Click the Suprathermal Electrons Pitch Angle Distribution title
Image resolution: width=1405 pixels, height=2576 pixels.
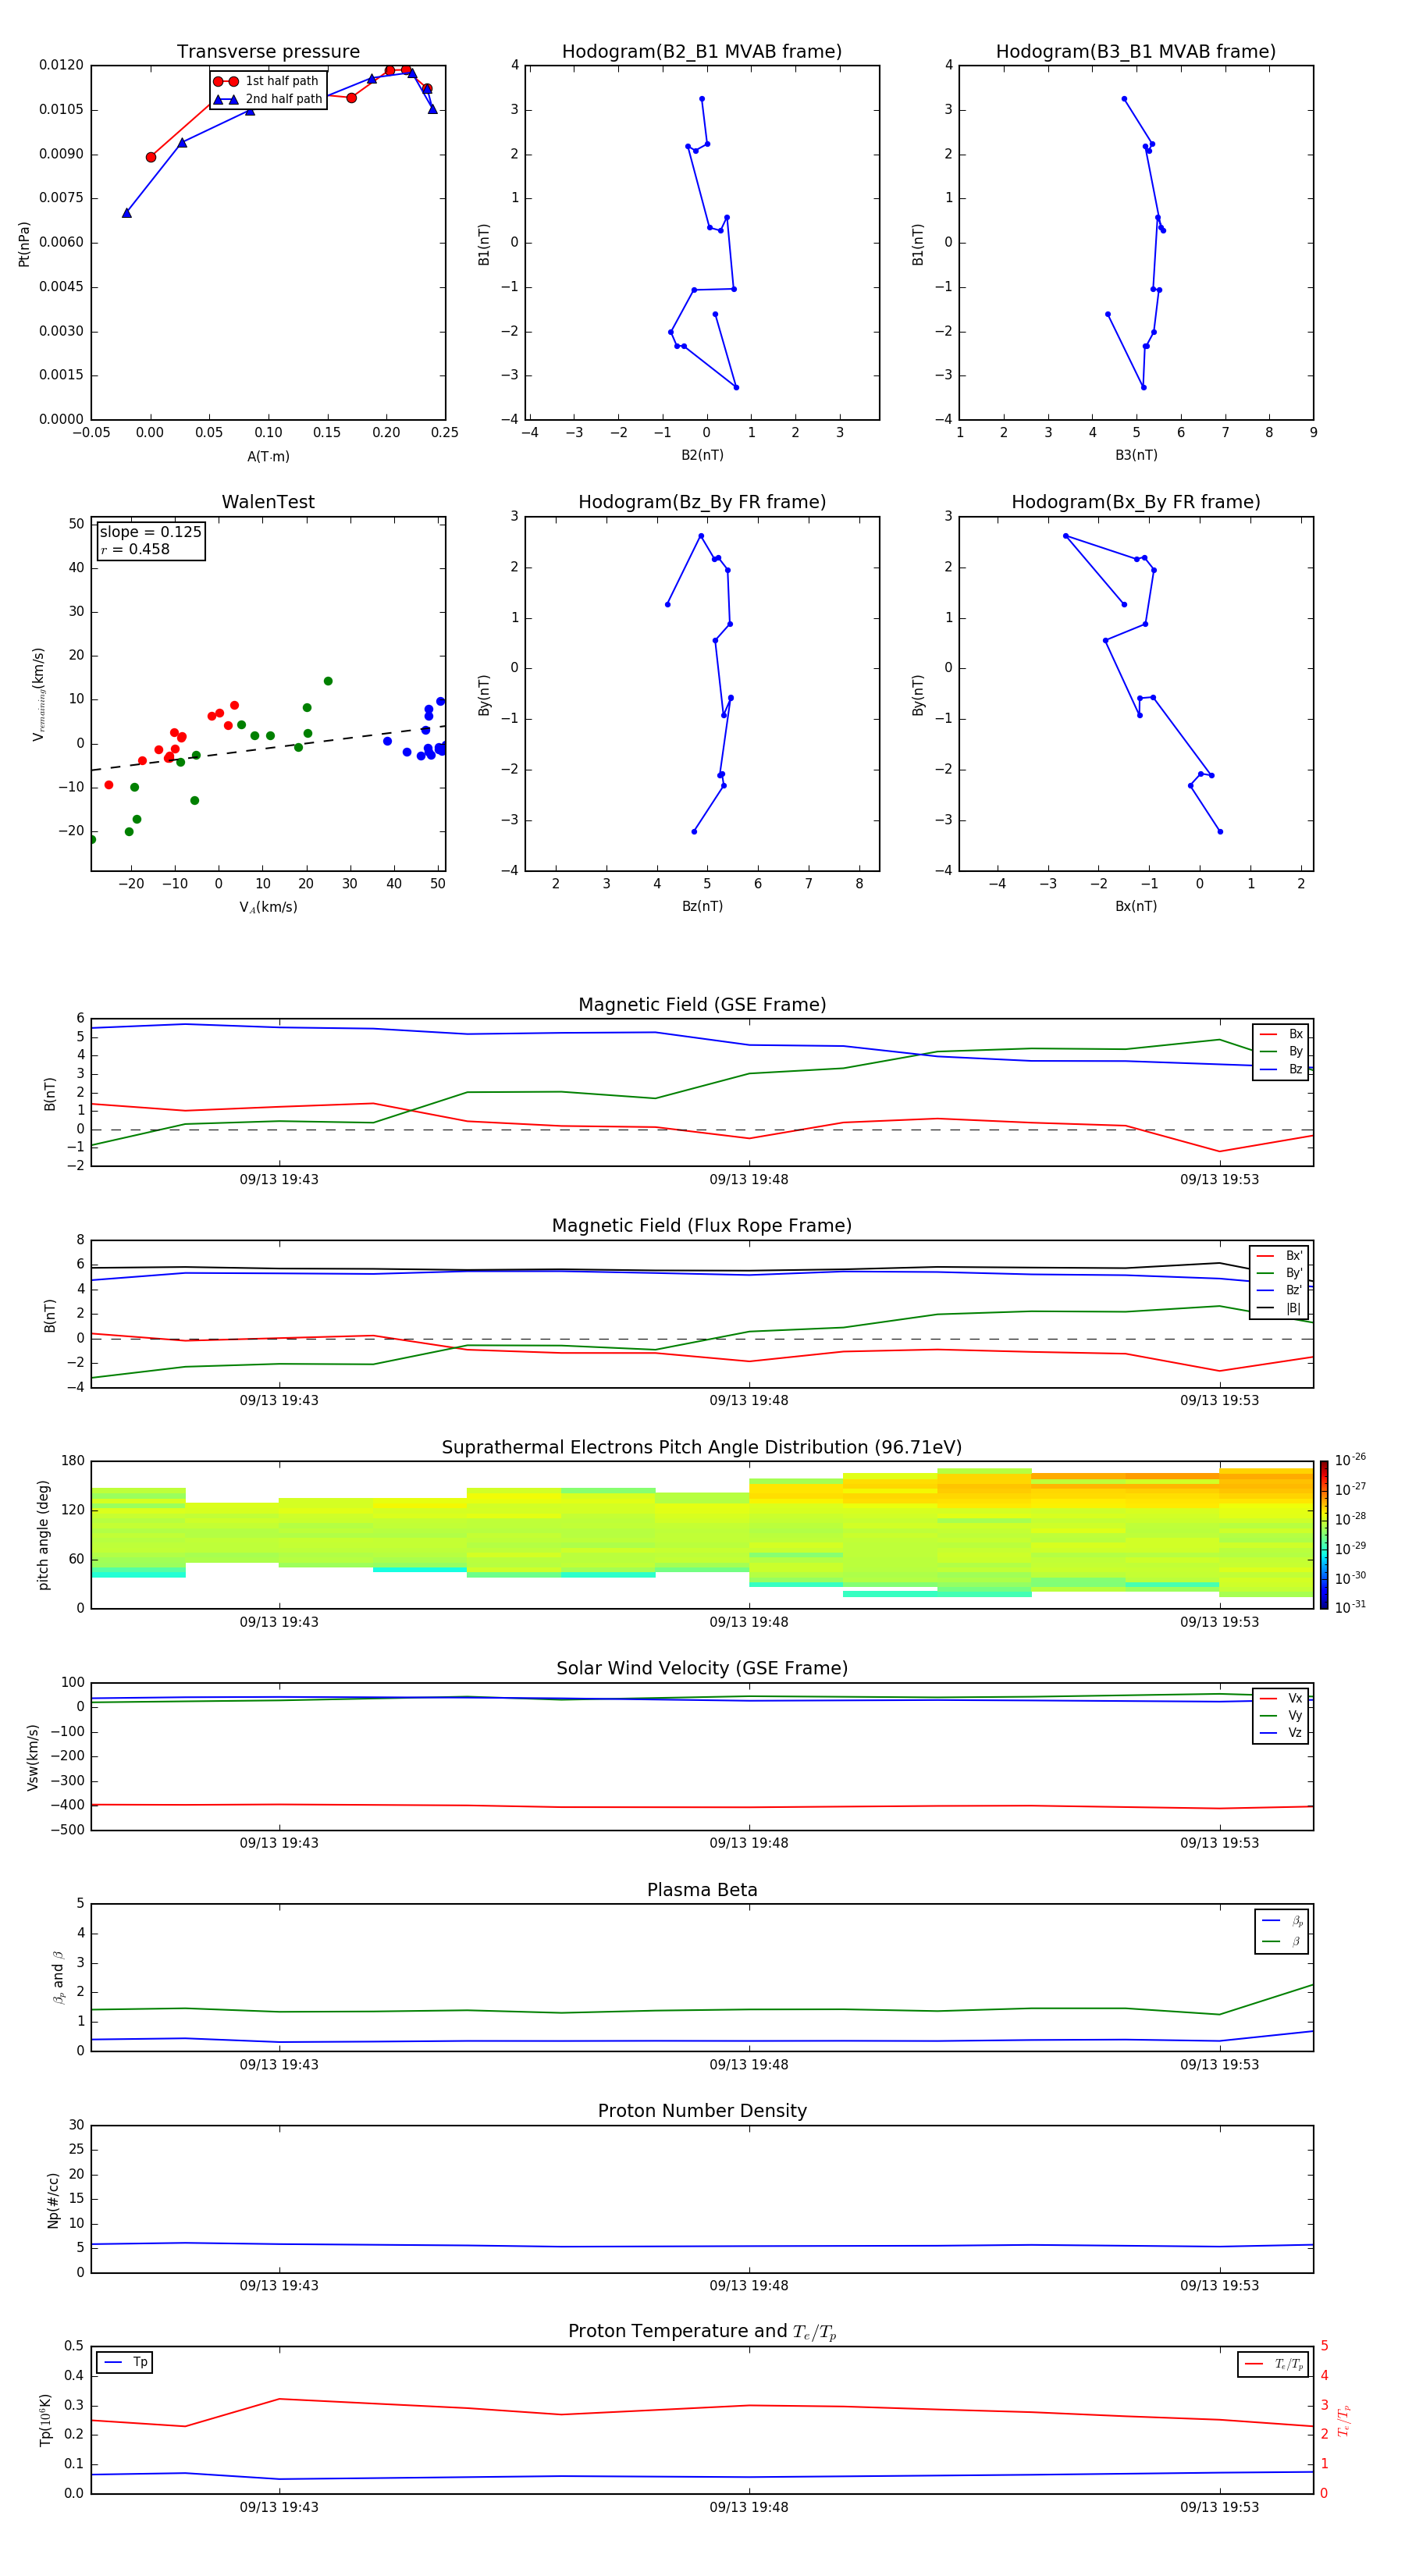(x=702, y=1448)
